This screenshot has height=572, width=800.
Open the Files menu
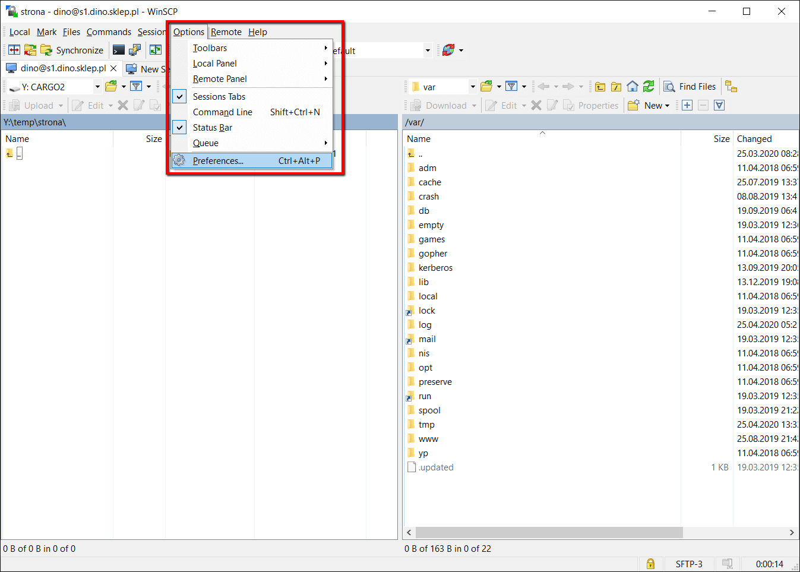click(x=71, y=32)
